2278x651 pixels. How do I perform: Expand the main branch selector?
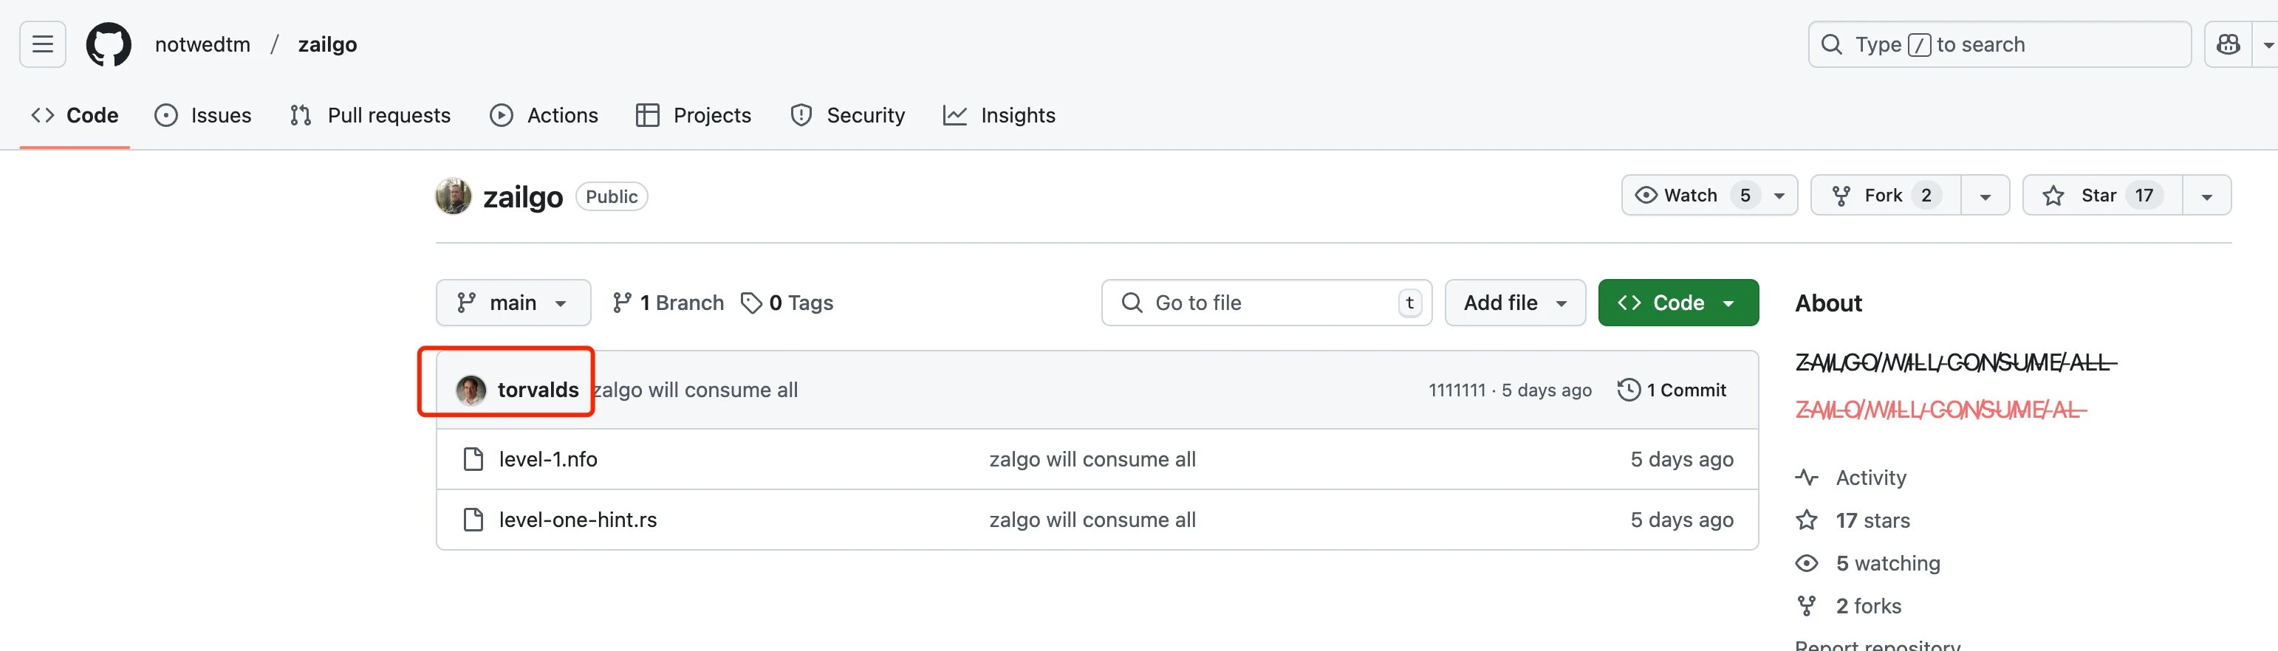(x=513, y=303)
